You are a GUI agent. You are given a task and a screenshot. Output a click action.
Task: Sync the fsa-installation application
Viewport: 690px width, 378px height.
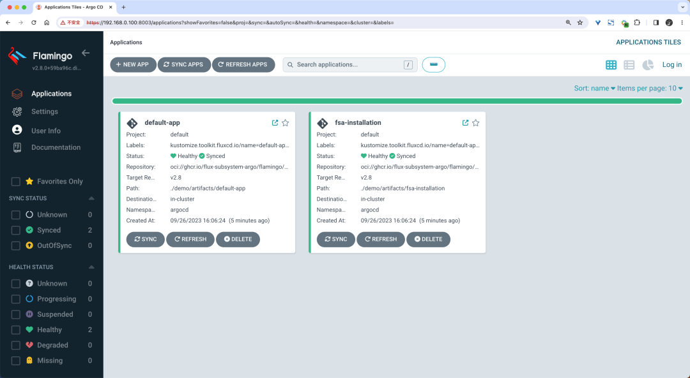pyautogui.click(x=336, y=239)
